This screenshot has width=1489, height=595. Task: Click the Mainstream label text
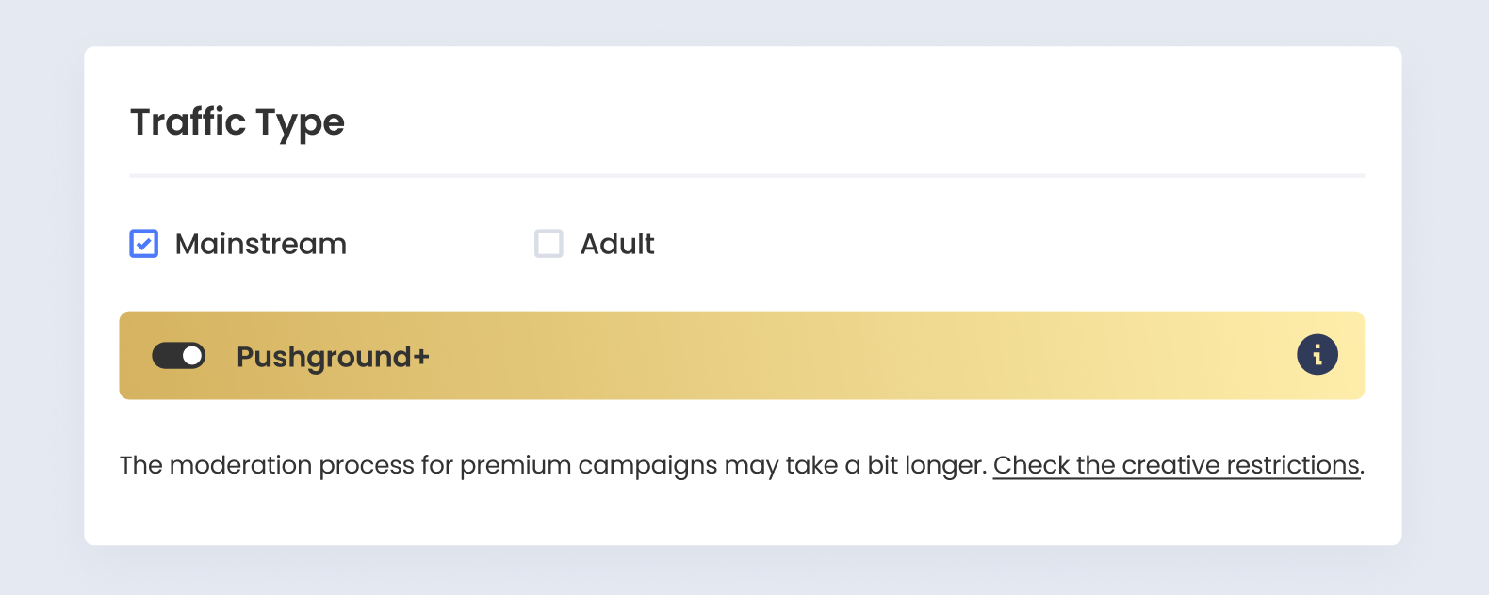261,244
